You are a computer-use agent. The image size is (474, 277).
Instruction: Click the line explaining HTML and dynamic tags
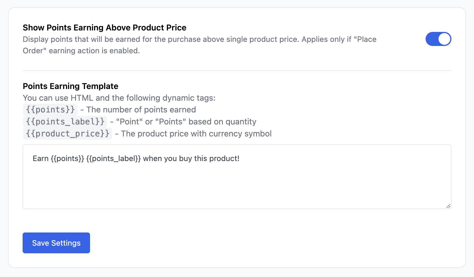coord(119,98)
